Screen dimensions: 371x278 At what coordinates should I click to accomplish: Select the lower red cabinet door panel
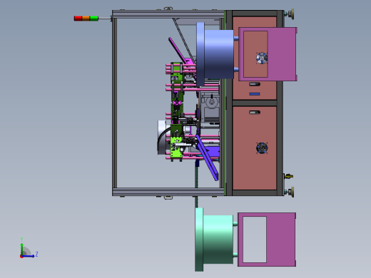tap(255, 148)
